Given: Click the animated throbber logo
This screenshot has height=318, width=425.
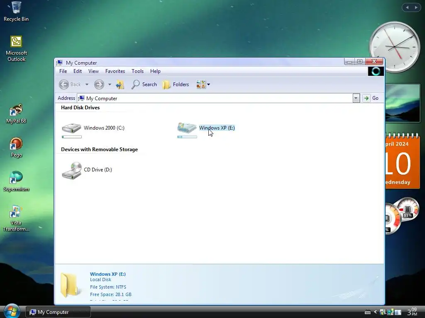Looking at the screenshot, I should [376, 71].
